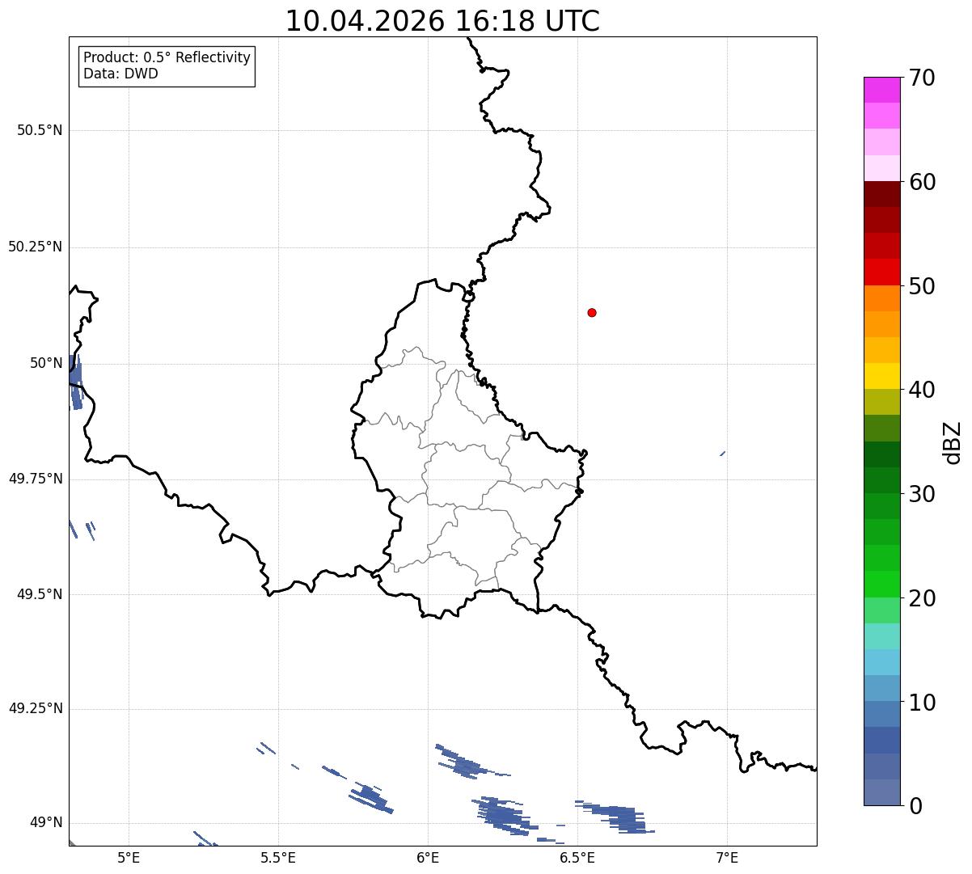Screen dimensions: 972x874
Task: Click the yellow 40 dBZ colorbar segment
Action: 881,376
